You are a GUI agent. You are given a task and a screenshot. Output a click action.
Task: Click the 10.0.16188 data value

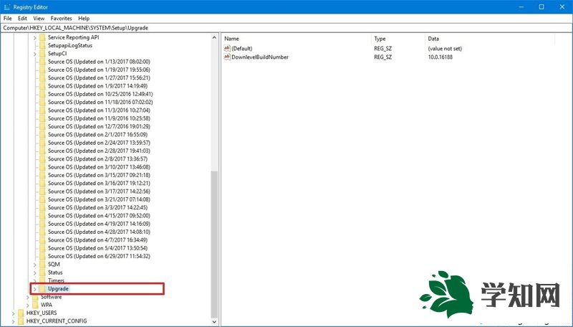click(x=440, y=57)
